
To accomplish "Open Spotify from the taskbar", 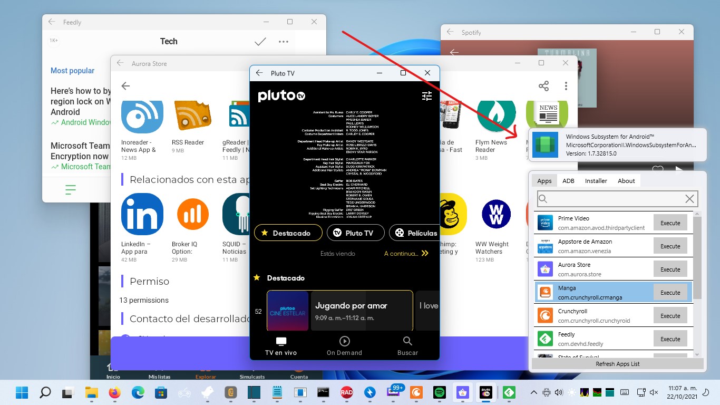I will pyautogui.click(x=439, y=392).
